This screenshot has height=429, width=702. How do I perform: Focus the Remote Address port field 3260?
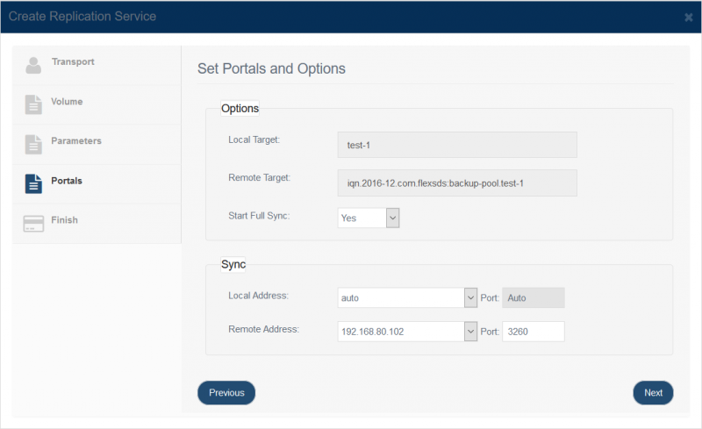pyautogui.click(x=534, y=332)
